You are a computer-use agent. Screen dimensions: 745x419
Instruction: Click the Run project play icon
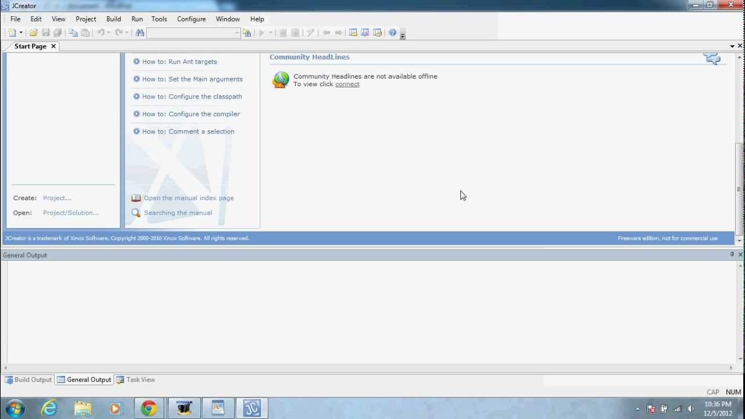coord(261,33)
